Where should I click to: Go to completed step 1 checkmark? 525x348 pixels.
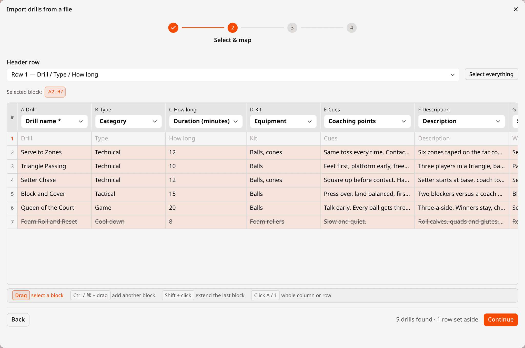(x=173, y=28)
